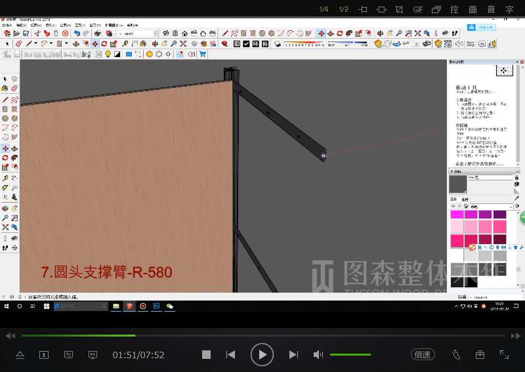Adjust the green volume slider
Image resolution: width=525 pixels, height=372 pixels.
350,354
